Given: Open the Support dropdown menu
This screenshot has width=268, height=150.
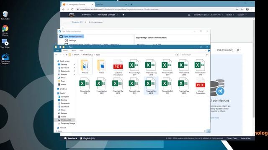Looking at the screenshot, I should 242,15.
